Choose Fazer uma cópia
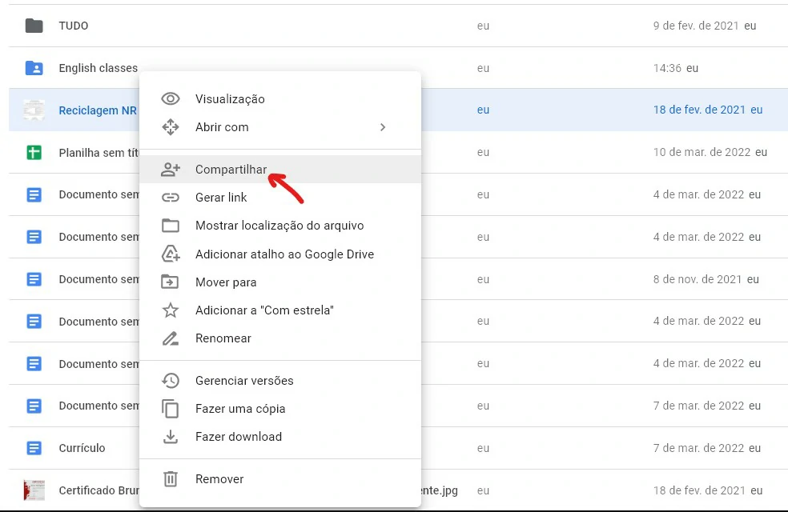This screenshot has height=512, width=788. coord(280,409)
